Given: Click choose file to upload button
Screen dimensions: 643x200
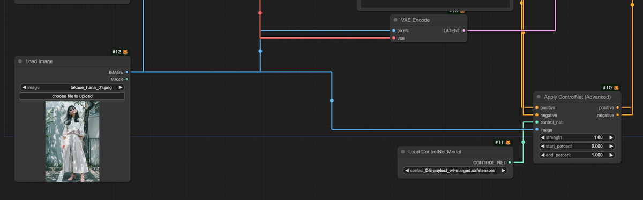Looking at the screenshot, I should tap(72, 96).
